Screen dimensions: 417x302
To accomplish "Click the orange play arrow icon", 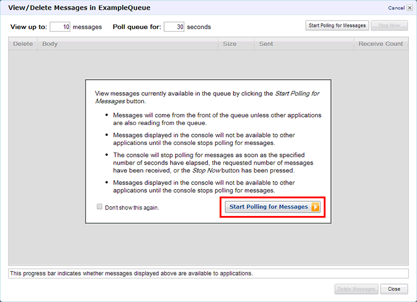I will (316, 207).
